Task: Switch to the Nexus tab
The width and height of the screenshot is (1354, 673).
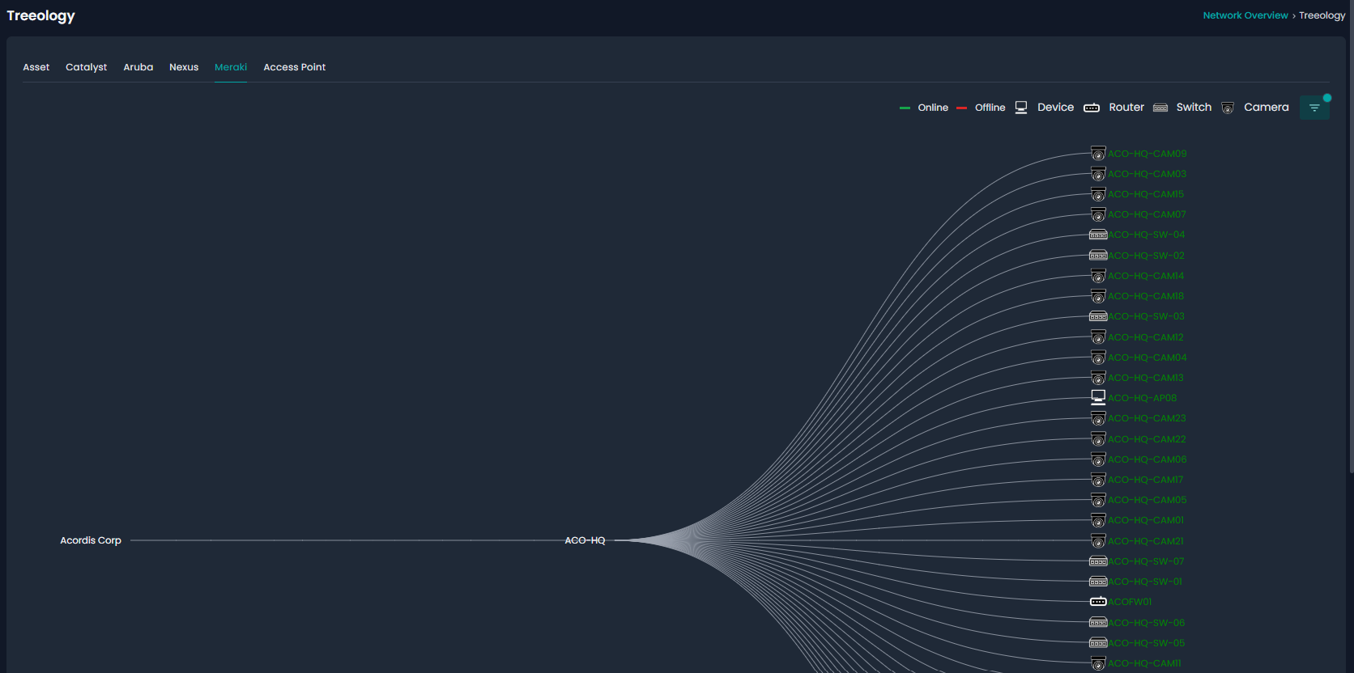Action: coord(184,67)
